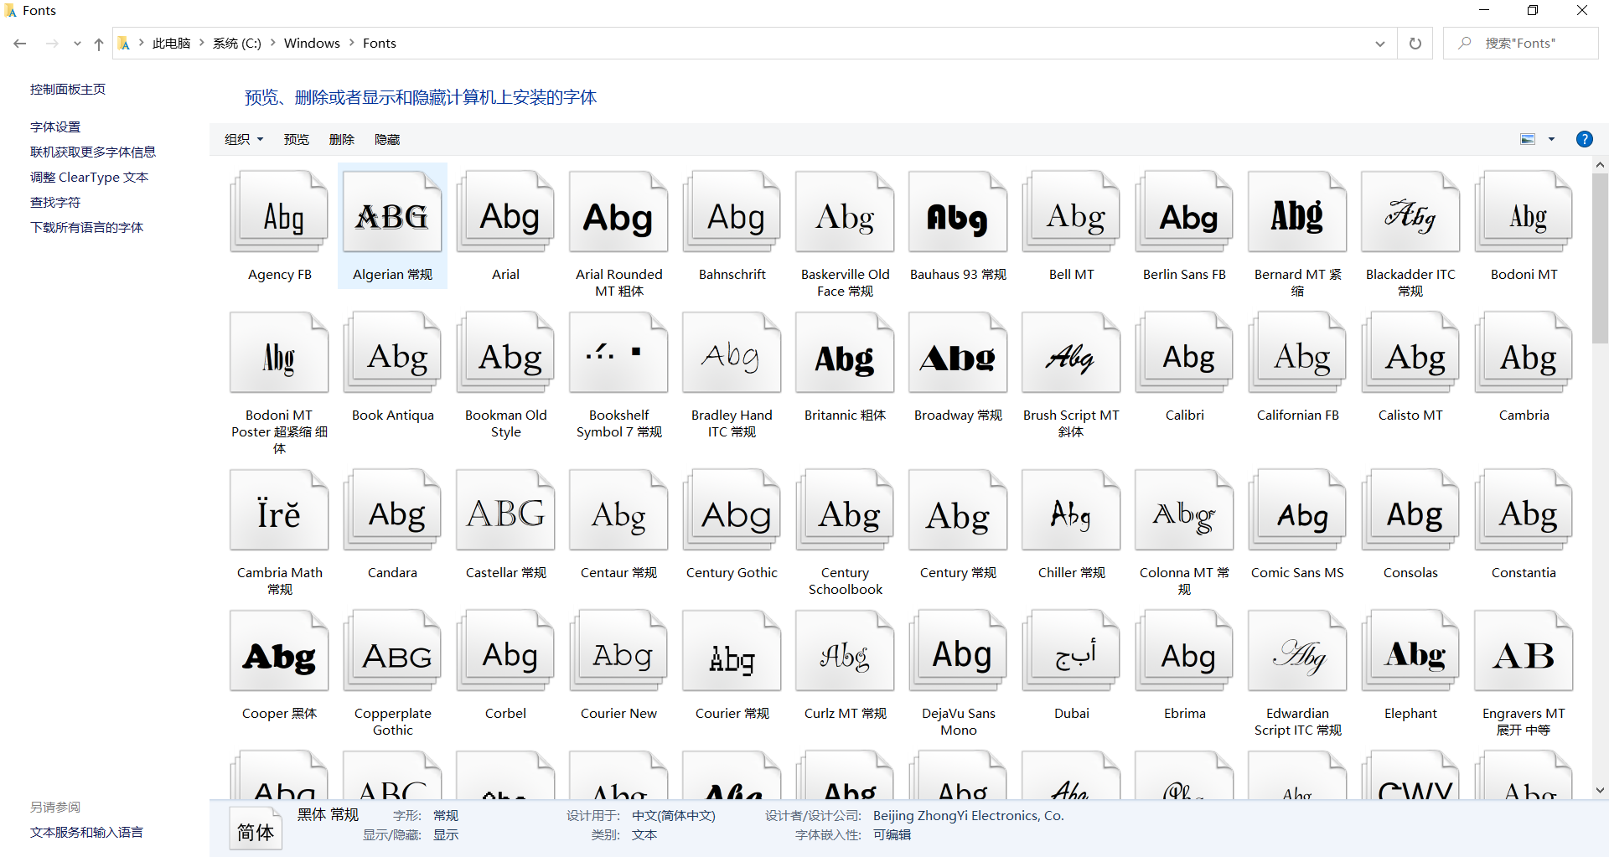
Task: Select the DejaVu Sans Mono font
Action: click(958, 651)
